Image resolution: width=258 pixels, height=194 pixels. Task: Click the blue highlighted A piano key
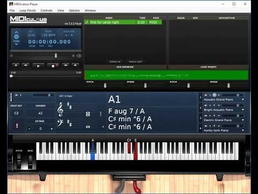(x=92, y=156)
